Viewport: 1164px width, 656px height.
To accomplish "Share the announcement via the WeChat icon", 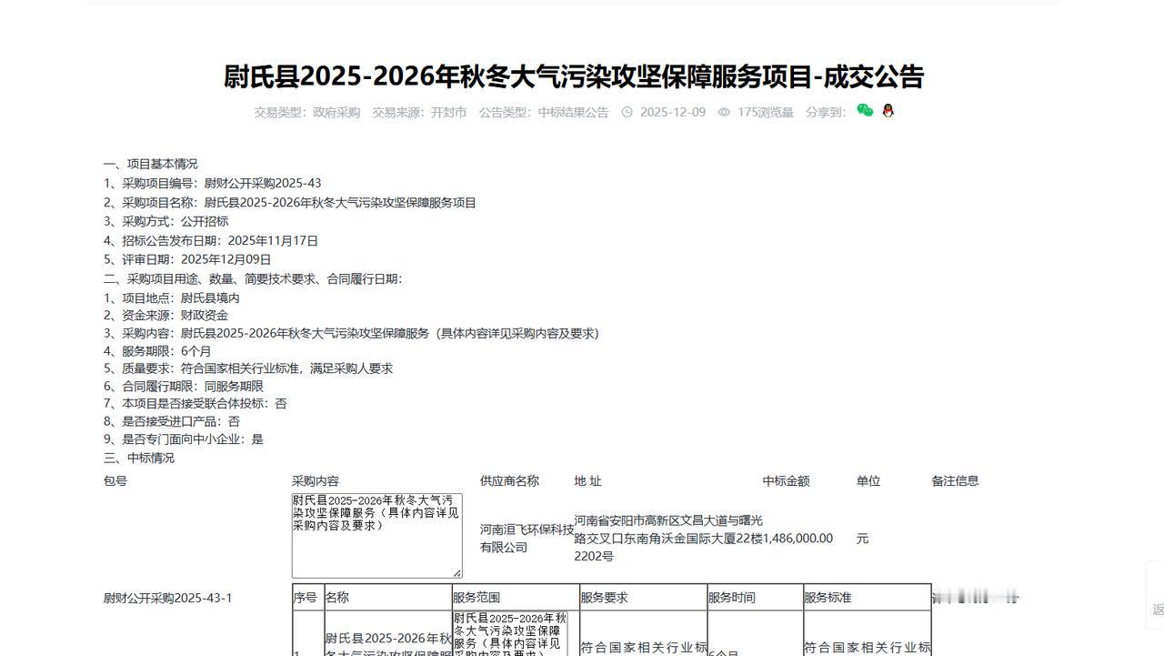I will (865, 112).
